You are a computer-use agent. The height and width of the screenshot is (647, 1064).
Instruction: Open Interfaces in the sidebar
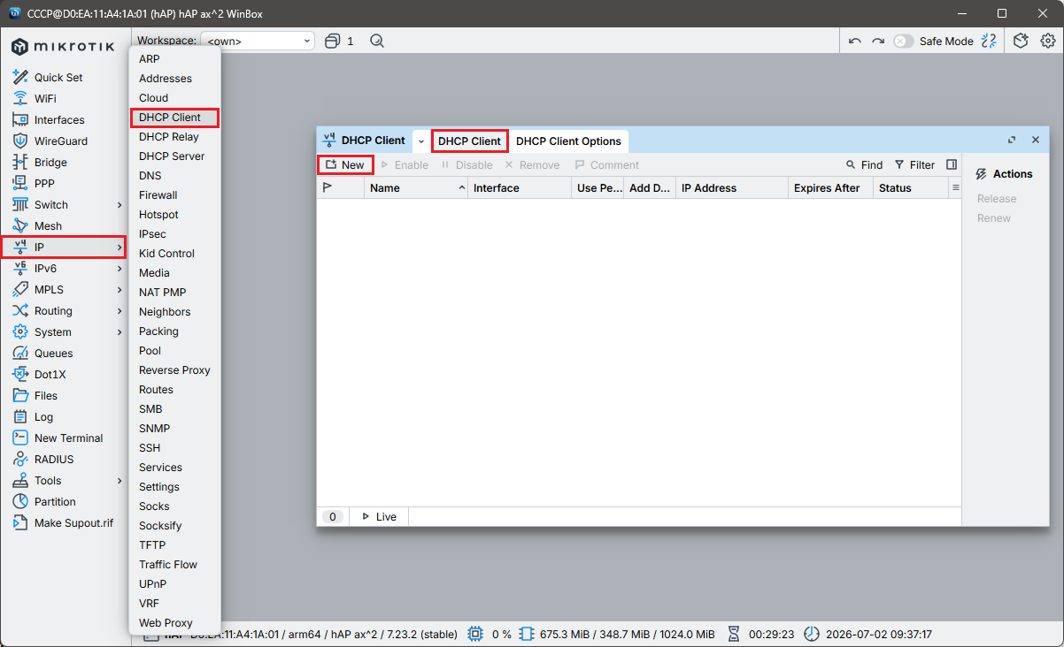click(x=59, y=120)
